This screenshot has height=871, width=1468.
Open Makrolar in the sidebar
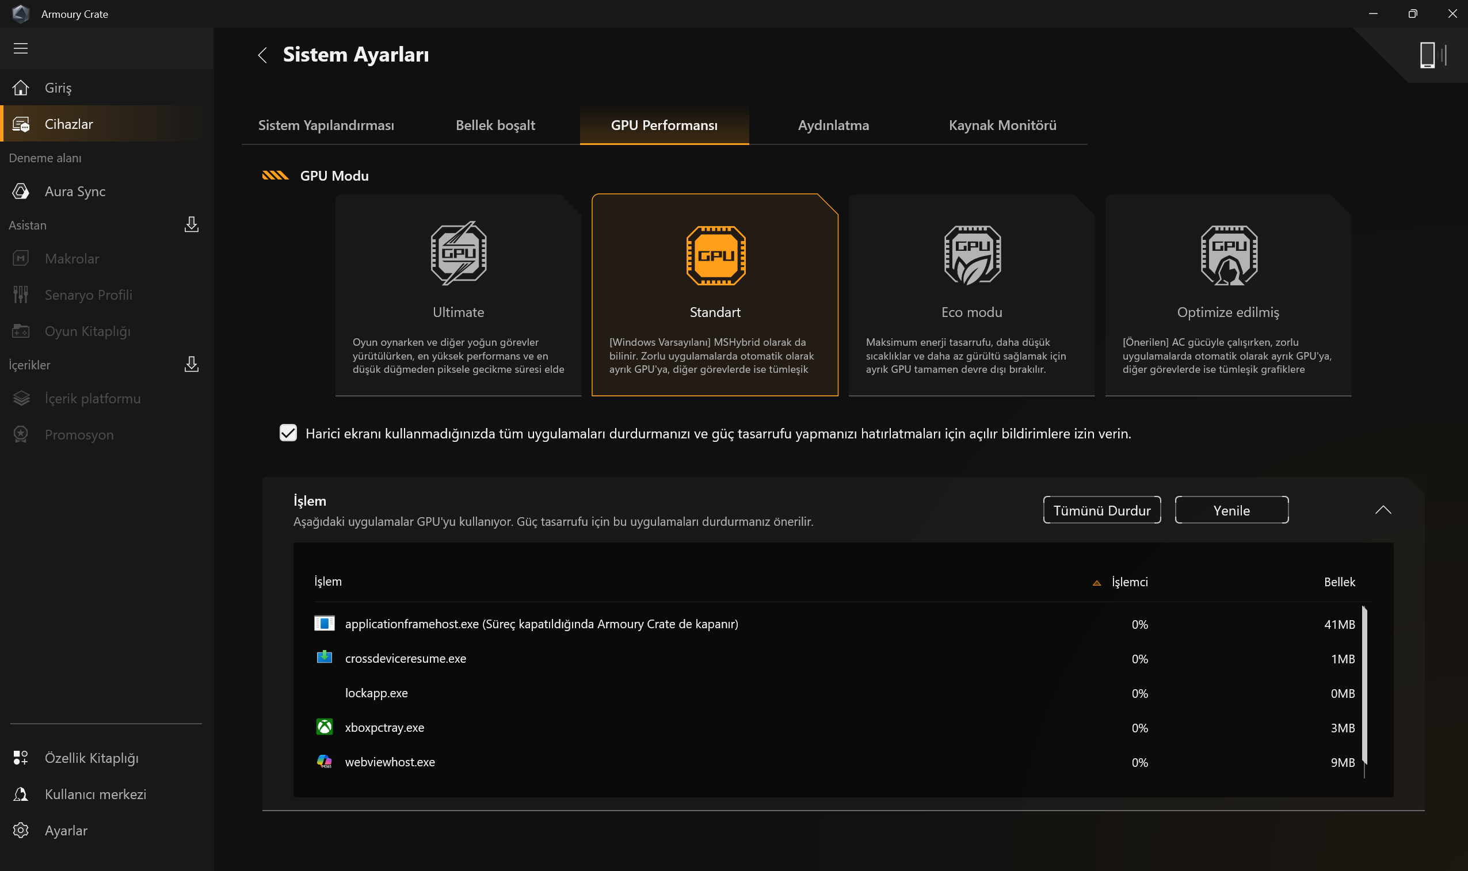[x=107, y=258]
